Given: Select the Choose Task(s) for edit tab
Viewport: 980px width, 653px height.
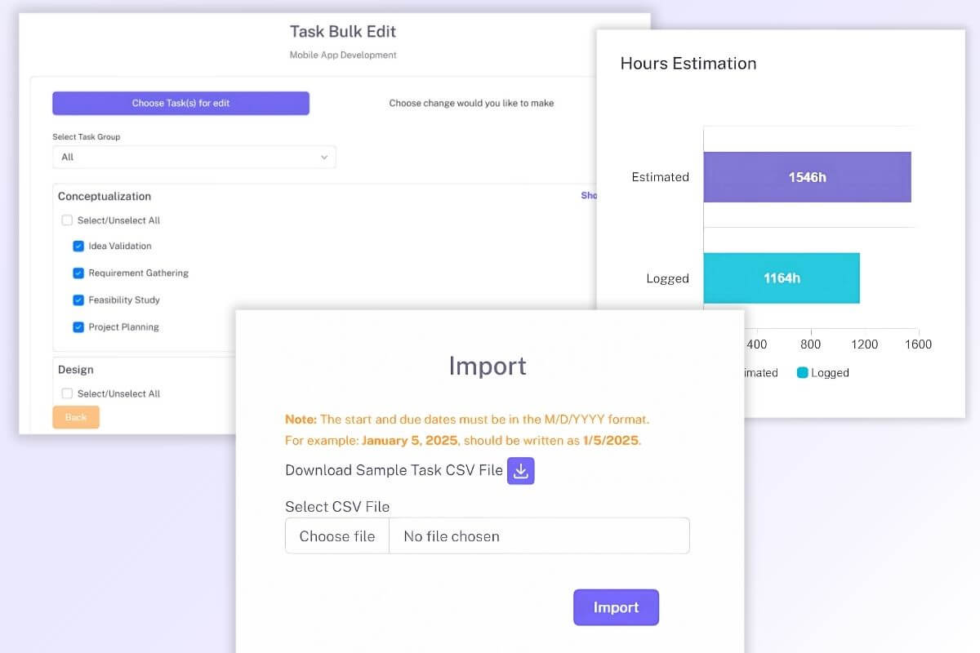Looking at the screenshot, I should (x=180, y=104).
